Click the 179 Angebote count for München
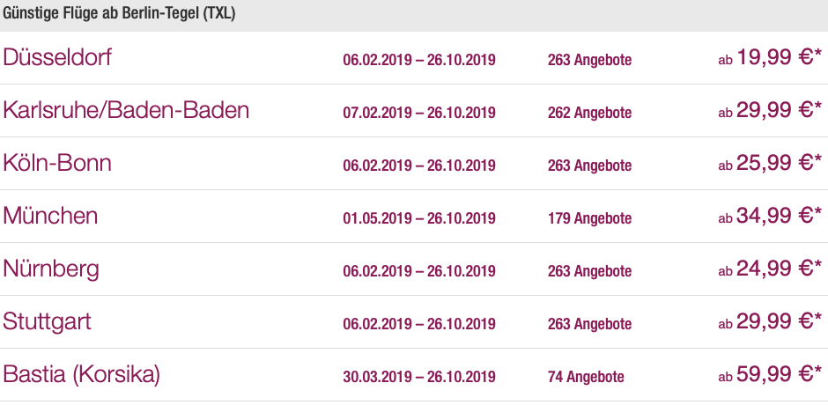This screenshot has height=405, width=828. pyautogui.click(x=589, y=218)
